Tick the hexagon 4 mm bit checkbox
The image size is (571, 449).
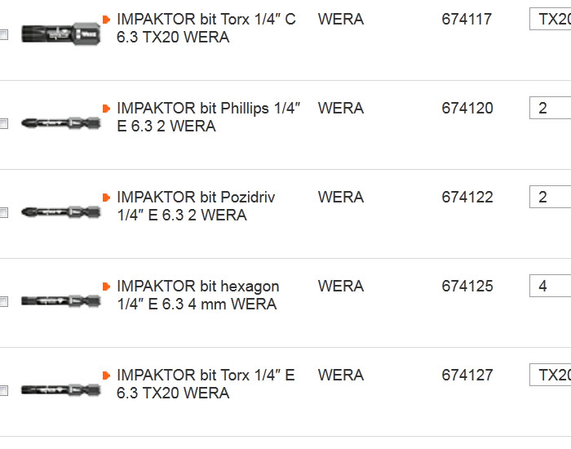click(3, 302)
